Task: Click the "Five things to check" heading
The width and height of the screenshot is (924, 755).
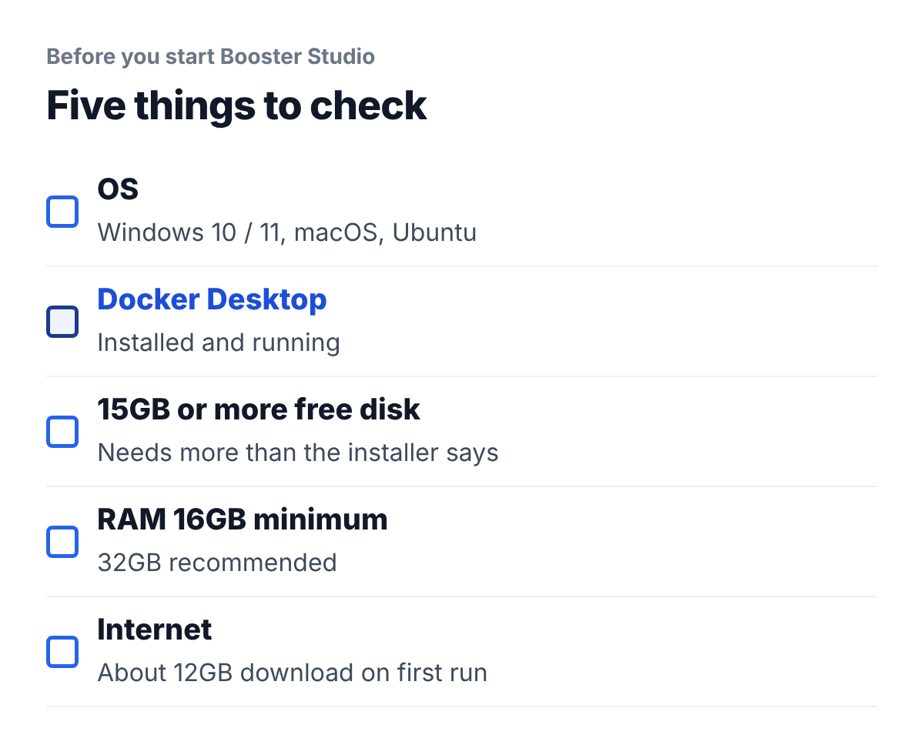Action: 236,105
